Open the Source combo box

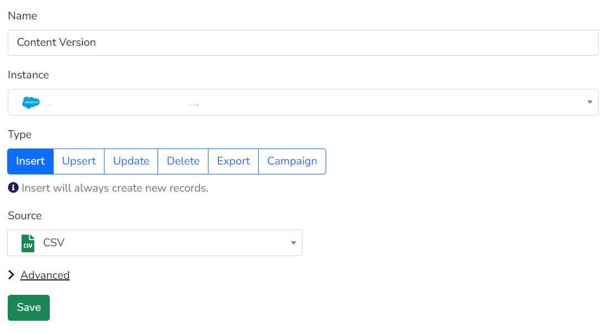[155, 242]
